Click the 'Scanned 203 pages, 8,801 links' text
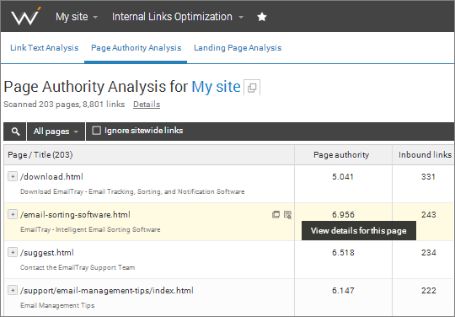This screenshot has height=317, width=455. click(x=64, y=105)
